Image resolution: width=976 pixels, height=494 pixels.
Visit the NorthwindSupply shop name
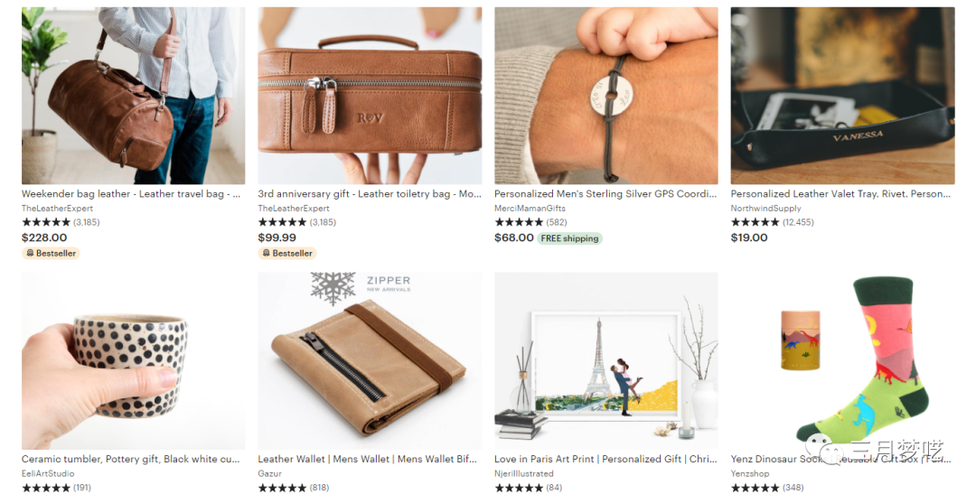765,209
